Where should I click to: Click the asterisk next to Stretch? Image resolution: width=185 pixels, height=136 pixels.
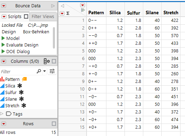pyautogui.click(x=24, y=105)
